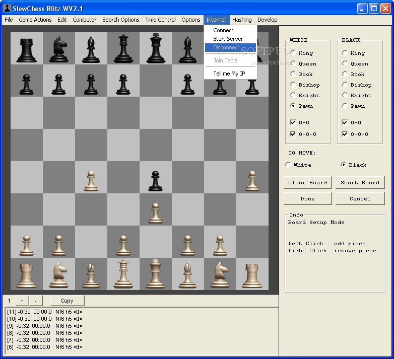The image size is (394, 359).
Task: Click the white pawn in front of the bottom-left rook
Action: click(x=26, y=246)
